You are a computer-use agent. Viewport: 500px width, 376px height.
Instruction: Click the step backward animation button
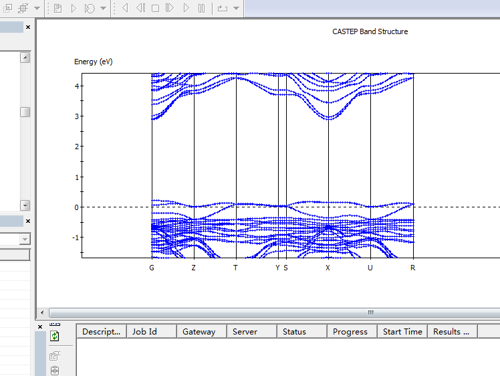[140, 7]
